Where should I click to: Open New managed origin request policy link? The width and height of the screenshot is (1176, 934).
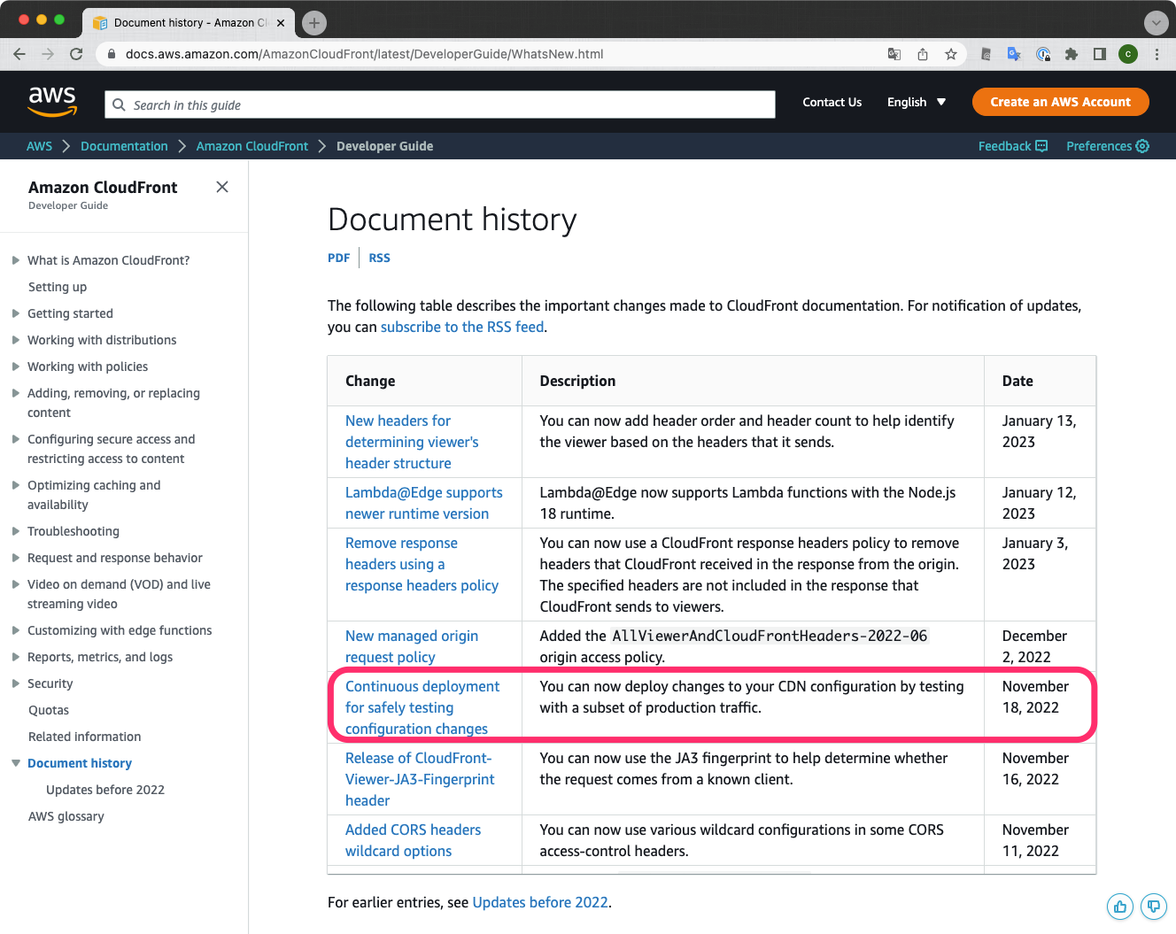(412, 646)
